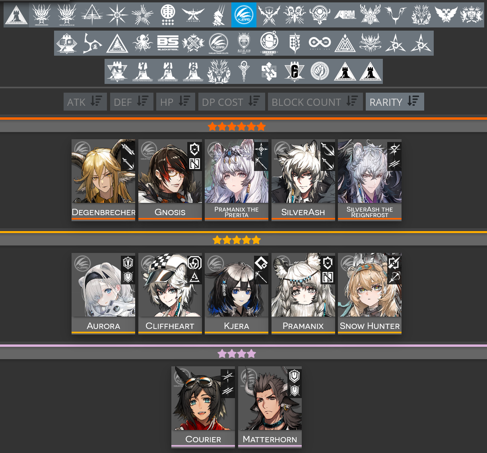View the Courier operator card
The width and height of the screenshot is (487, 453).
pos(203,407)
